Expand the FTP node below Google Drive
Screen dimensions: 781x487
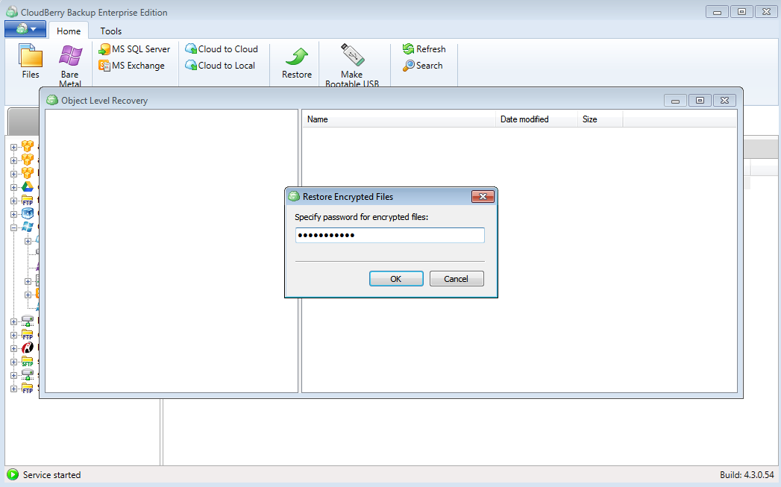point(14,201)
